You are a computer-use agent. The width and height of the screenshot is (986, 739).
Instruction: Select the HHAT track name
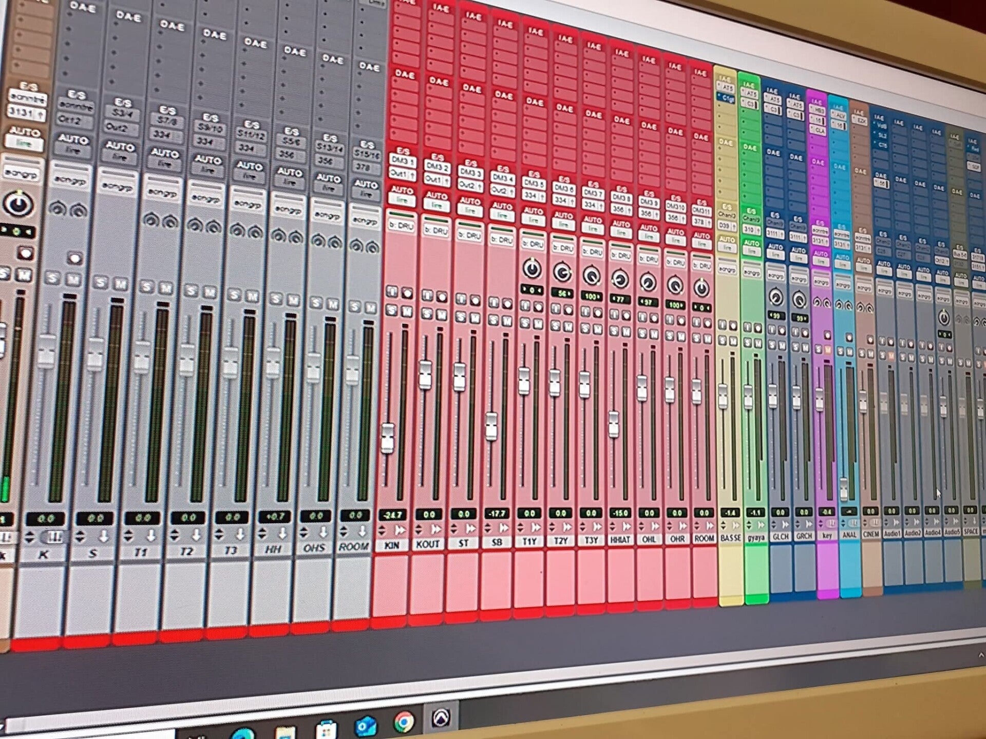620,540
